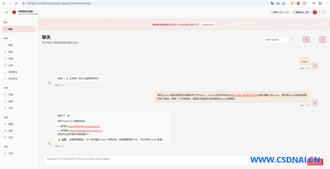This screenshot has height=169, width=330.
Task: Open the browser extensions puzzle icon
Action: [x=304, y=3]
